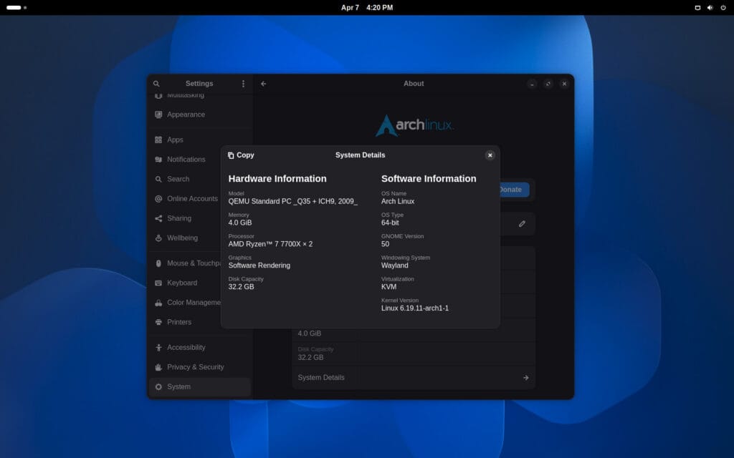
Task: Open the clock menu in the top bar
Action: [x=367, y=7]
